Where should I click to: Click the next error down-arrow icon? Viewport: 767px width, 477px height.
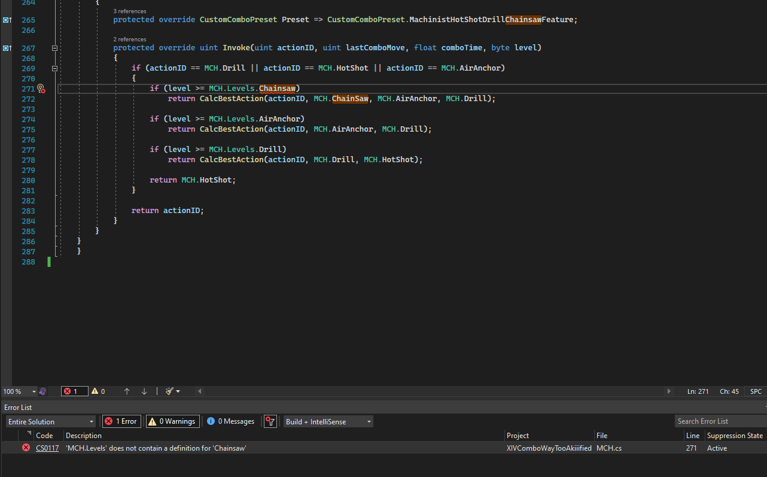pos(144,391)
